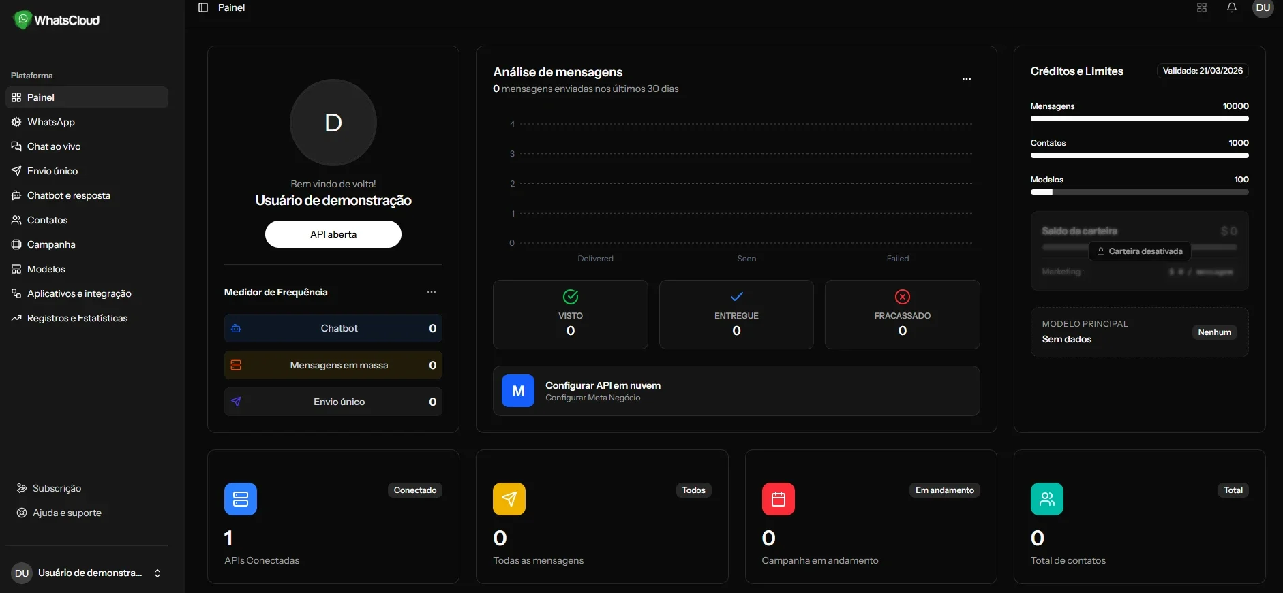The image size is (1283, 593).
Task: Click the Modelos template icon
Action: [x=16, y=269]
